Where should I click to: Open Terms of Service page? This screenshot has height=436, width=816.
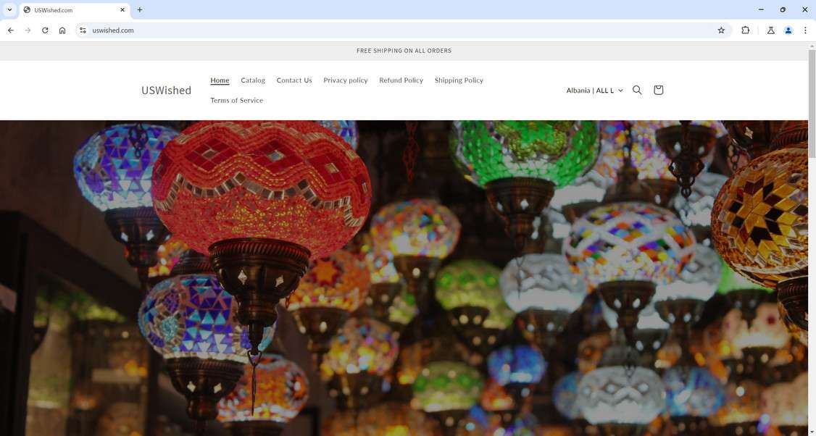pos(237,101)
